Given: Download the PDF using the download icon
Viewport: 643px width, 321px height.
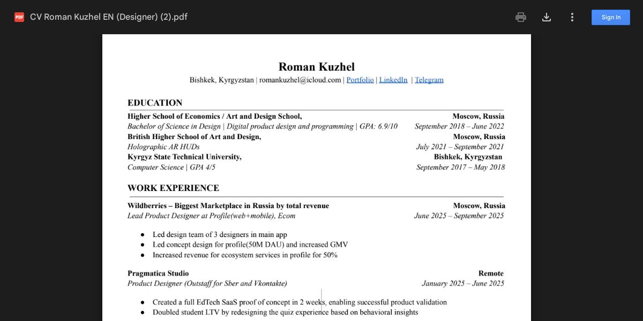Looking at the screenshot, I should [547, 17].
